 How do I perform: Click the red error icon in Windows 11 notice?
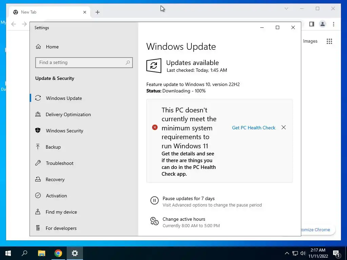click(x=155, y=127)
